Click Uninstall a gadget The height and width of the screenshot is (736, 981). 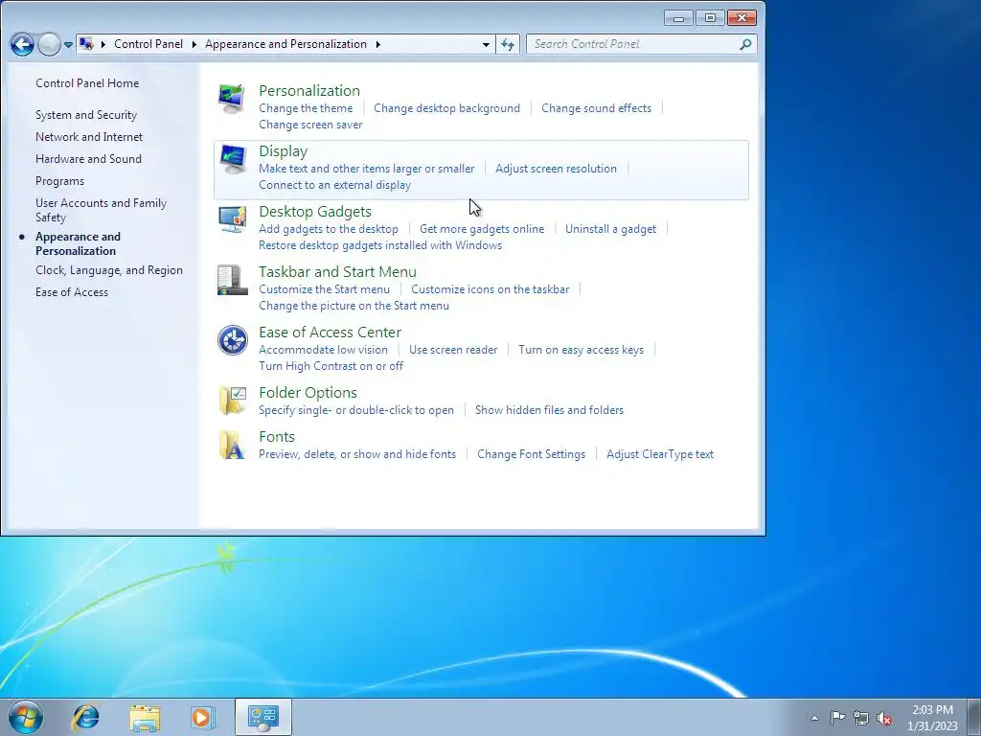(x=610, y=229)
